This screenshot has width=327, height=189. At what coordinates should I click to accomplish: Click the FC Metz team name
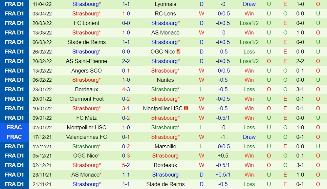(x=86, y=118)
